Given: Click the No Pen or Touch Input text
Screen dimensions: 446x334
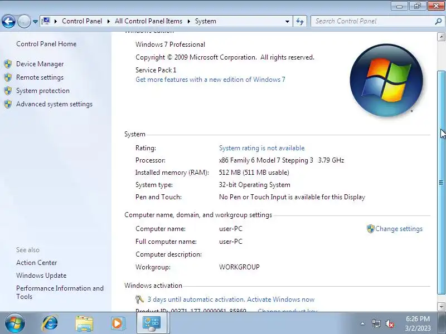Looking at the screenshot, I should click(x=292, y=197).
